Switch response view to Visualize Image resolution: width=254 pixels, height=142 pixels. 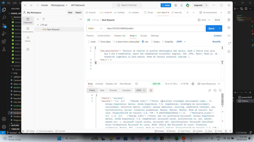(126, 90)
